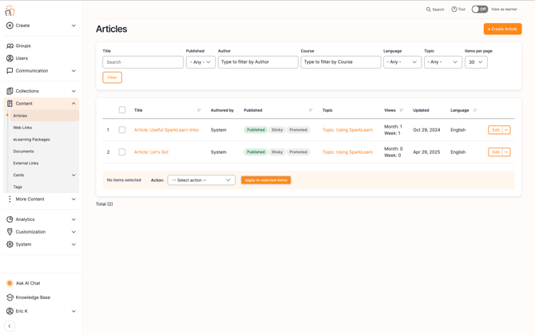Click the Title search input field
Viewport: 535px width, 335px height.
click(143, 61)
